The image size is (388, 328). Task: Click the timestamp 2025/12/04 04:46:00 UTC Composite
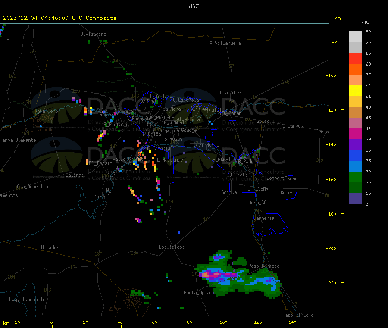coord(59,18)
